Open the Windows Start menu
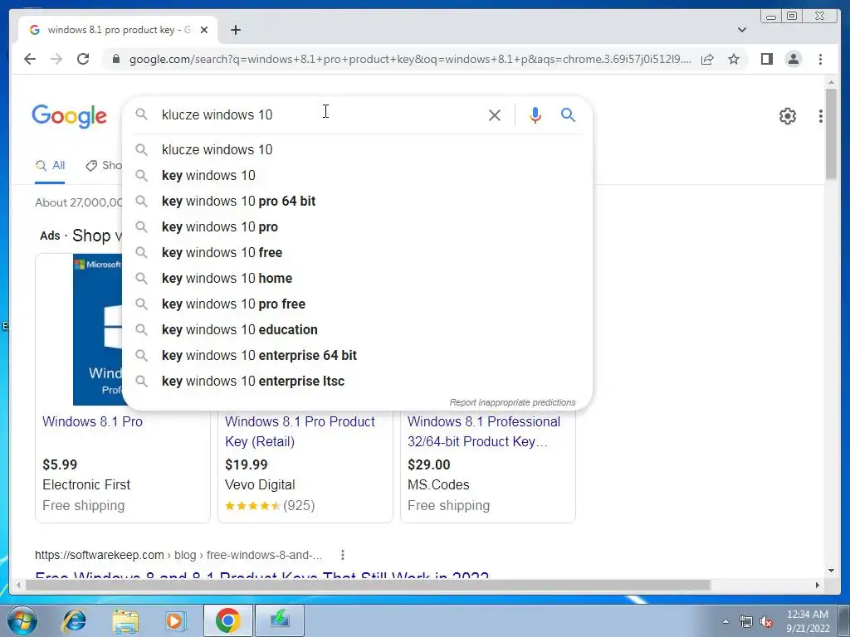Image resolution: width=850 pixels, height=637 pixels. [22, 620]
